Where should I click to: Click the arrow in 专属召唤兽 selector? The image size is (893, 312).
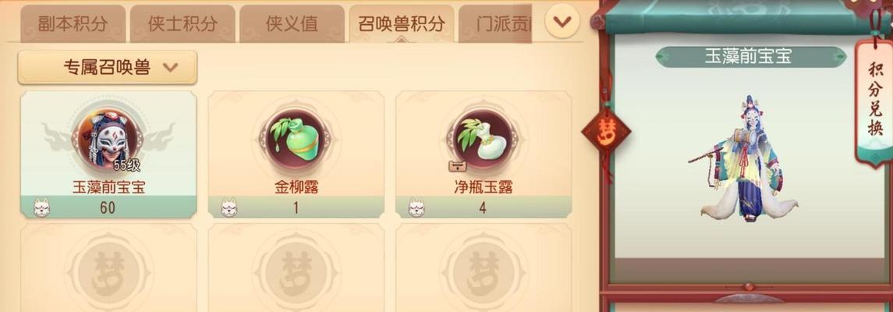[x=170, y=68]
